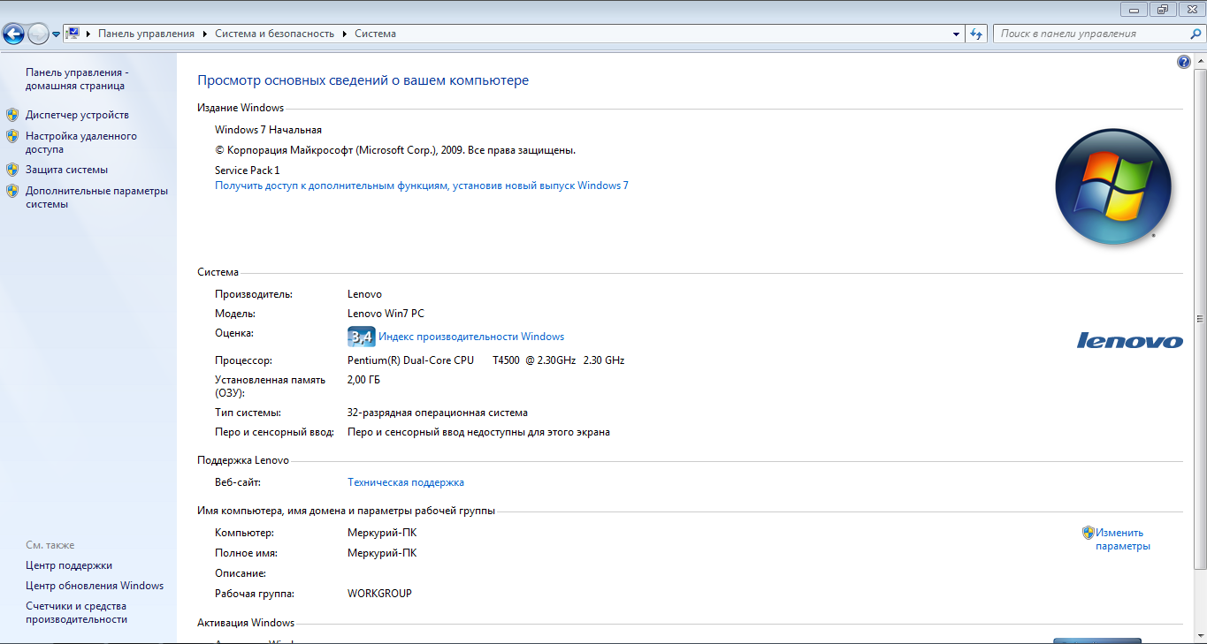Click shield icon beside 'Изменить параметры'
Viewport: 1207px width, 644px height.
[1089, 533]
